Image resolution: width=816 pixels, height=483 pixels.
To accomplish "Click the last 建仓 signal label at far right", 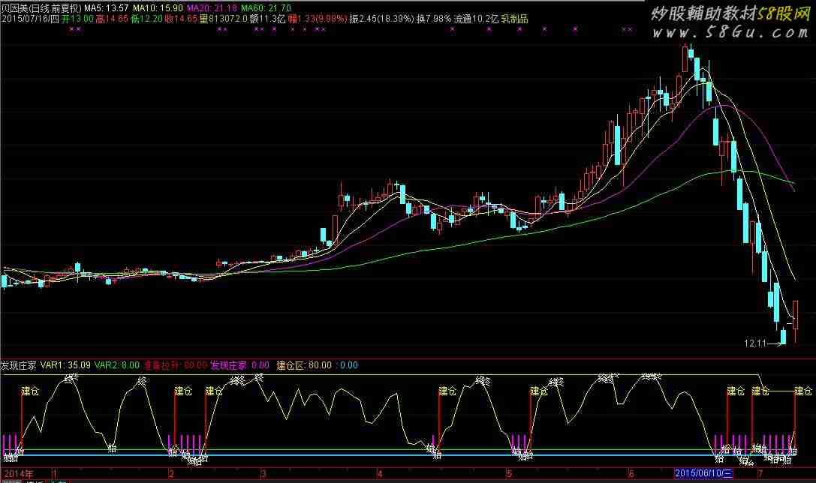I will 803,391.
